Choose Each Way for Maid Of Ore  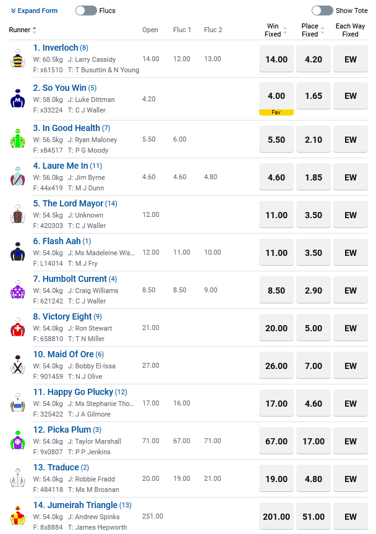(351, 366)
